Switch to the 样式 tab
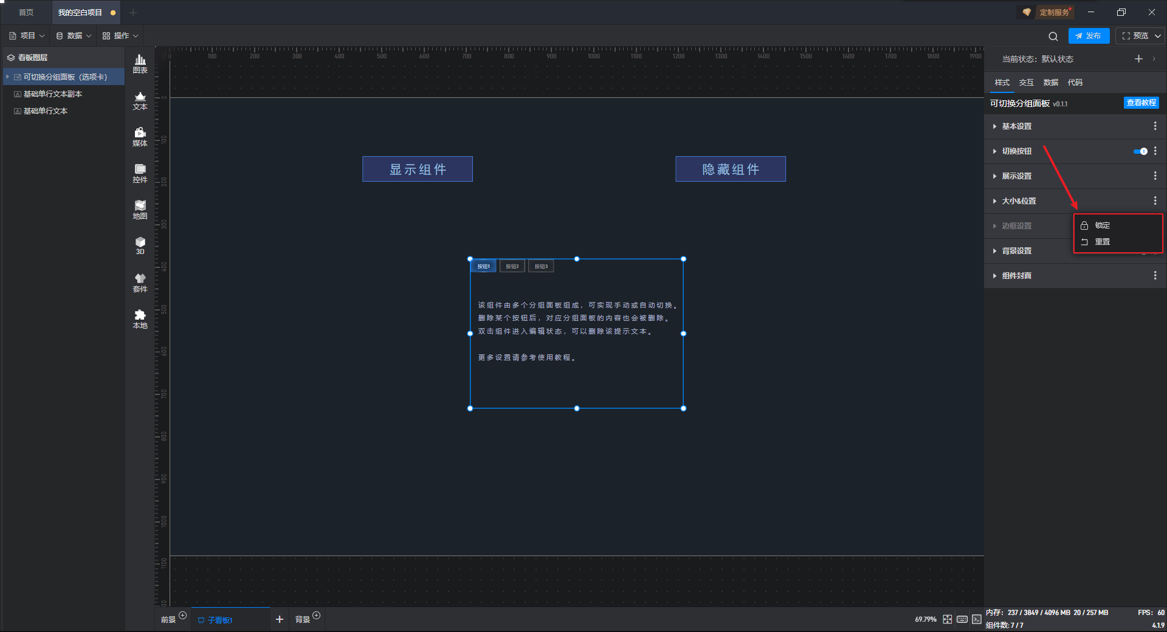This screenshot has height=632, width=1167. (x=1002, y=83)
